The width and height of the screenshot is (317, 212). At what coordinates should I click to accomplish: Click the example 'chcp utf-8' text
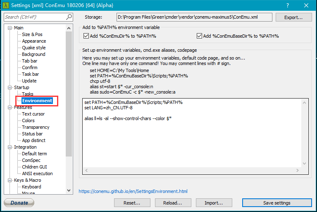100,82
